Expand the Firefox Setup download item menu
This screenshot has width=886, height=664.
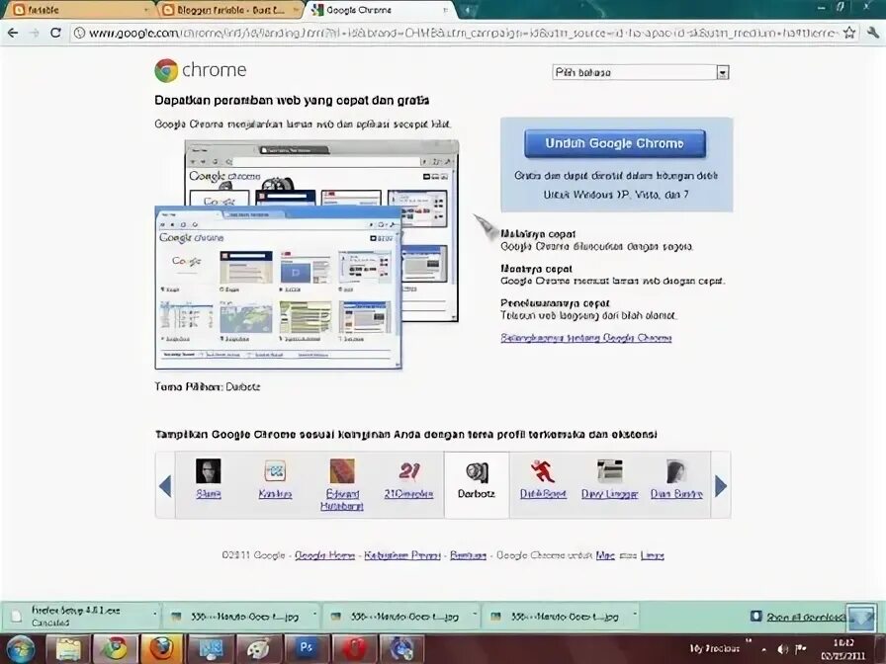point(155,614)
